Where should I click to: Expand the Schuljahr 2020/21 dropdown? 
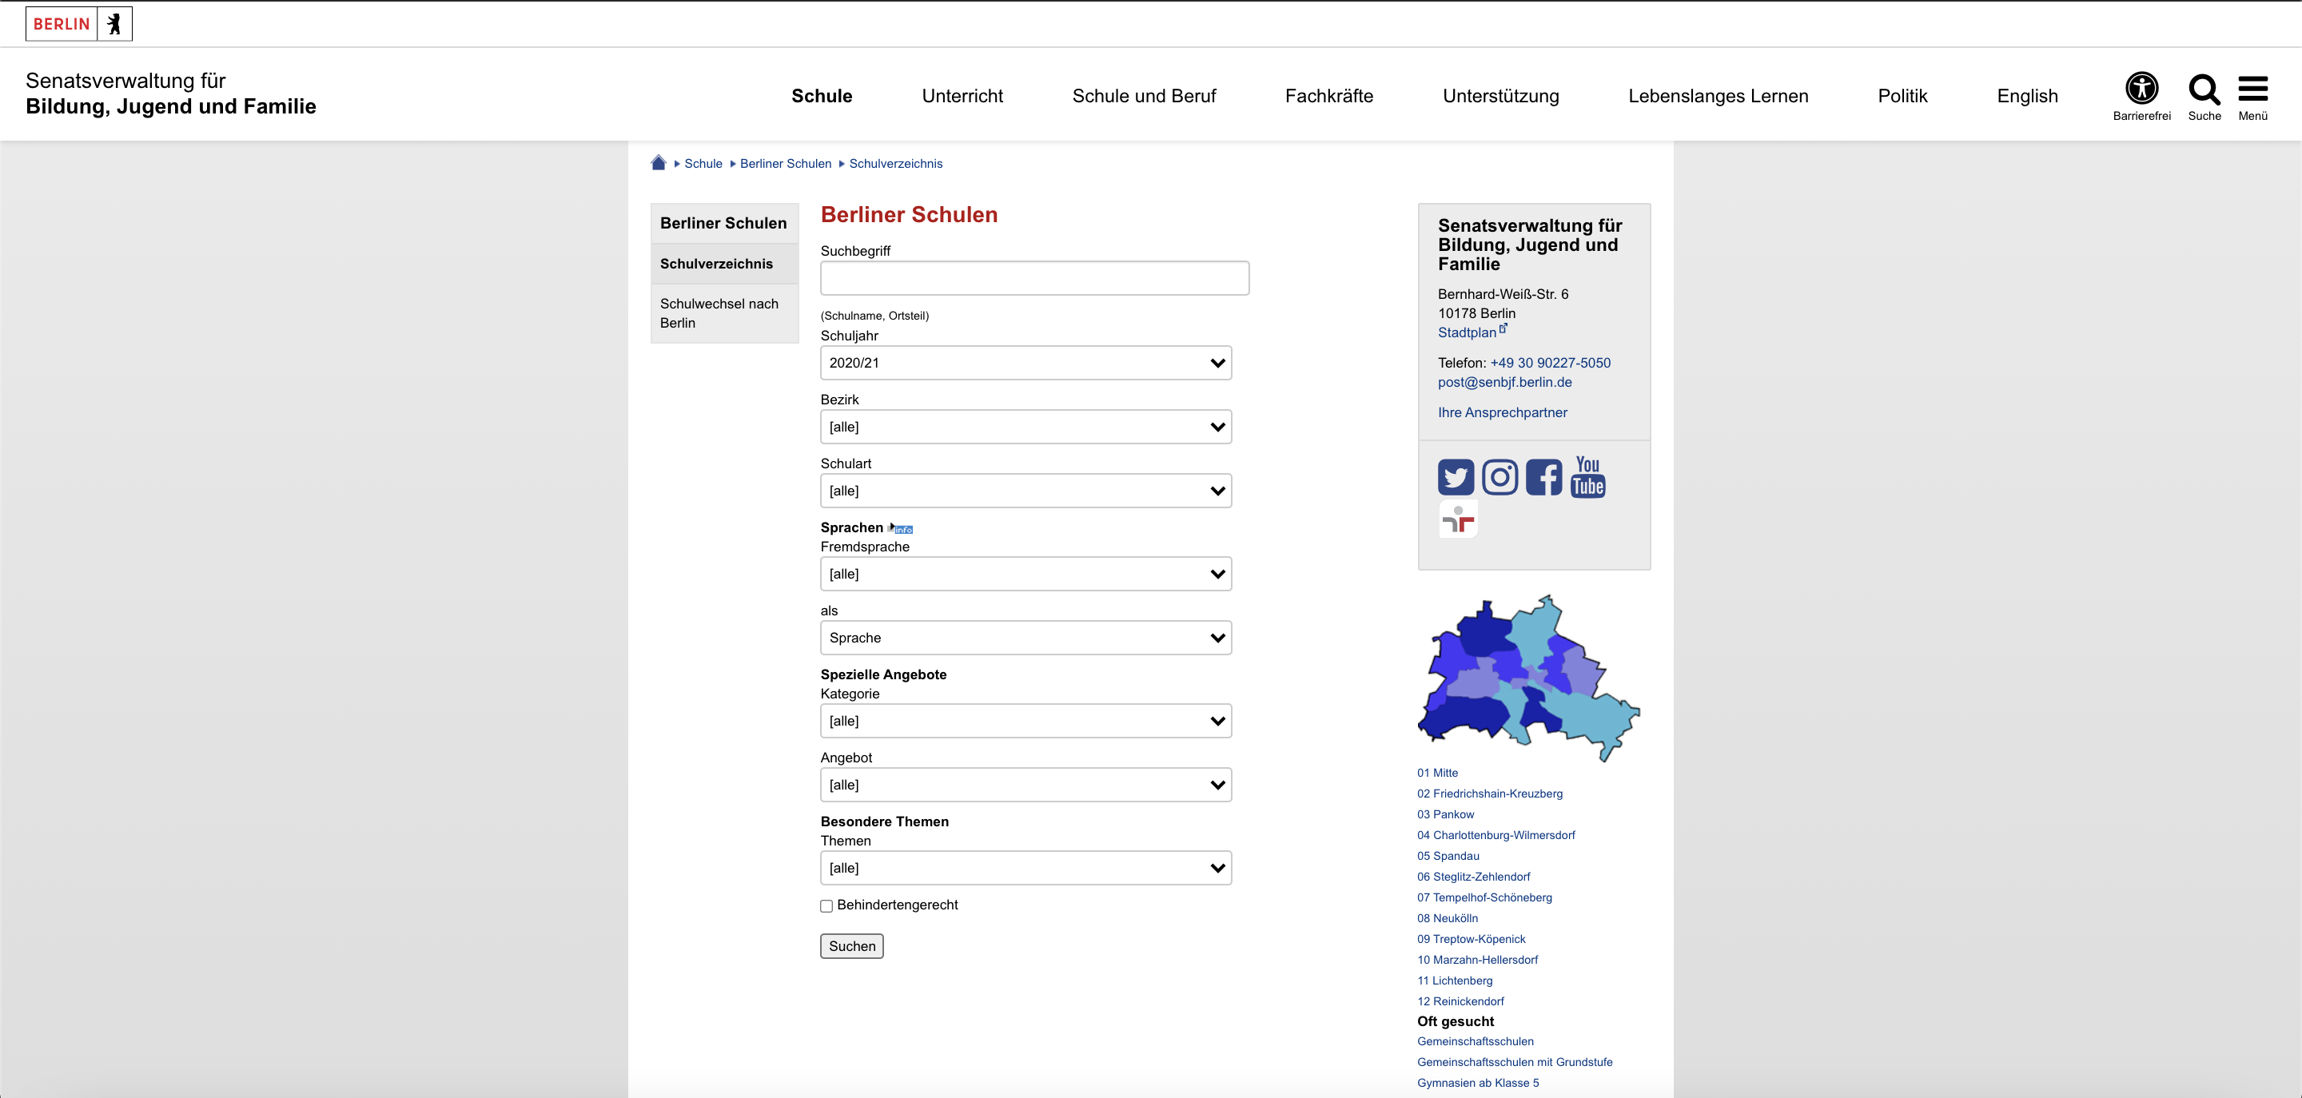point(1025,363)
